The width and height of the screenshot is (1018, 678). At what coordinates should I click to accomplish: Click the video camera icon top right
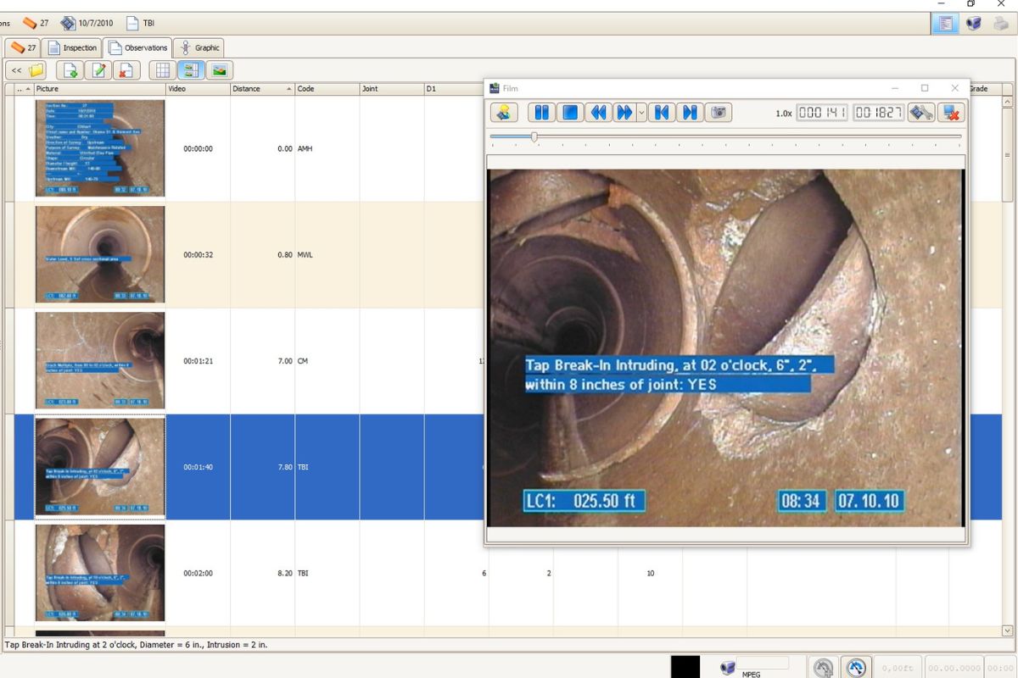tap(973, 24)
